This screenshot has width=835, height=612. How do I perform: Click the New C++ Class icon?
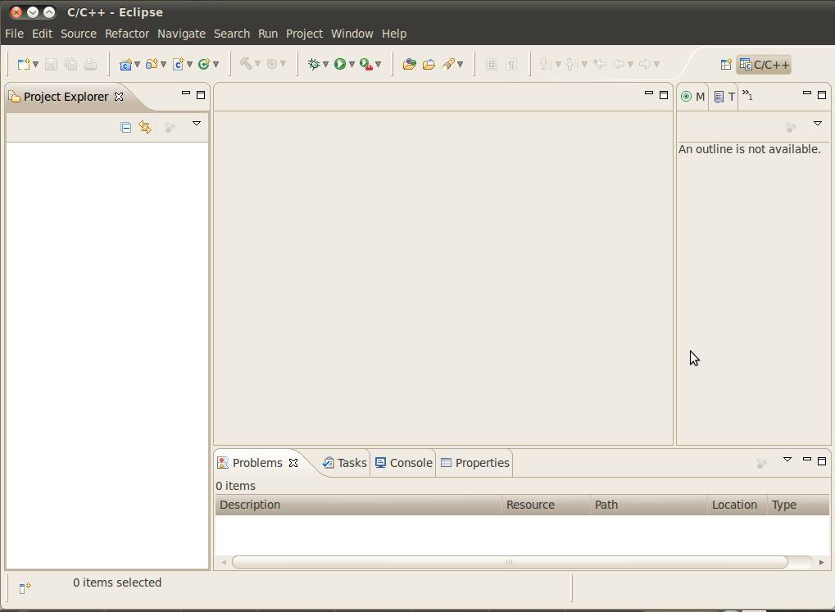pos(204,65)
